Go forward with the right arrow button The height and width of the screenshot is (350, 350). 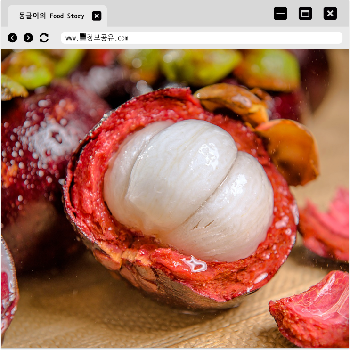tap(28, 38)
